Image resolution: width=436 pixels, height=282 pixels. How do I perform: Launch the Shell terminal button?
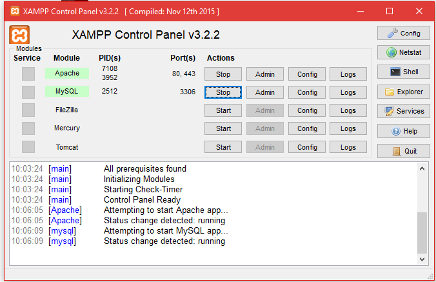click(x=404, y=72)
